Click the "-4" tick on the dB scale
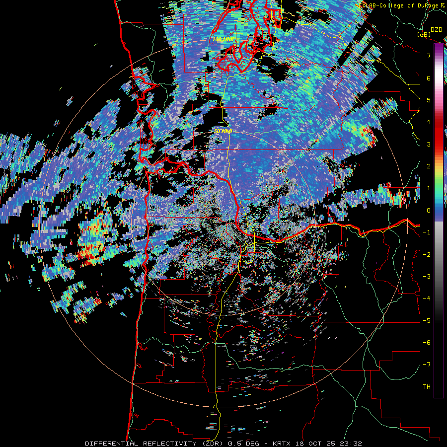Screen dimensions: 447x447 427,298
